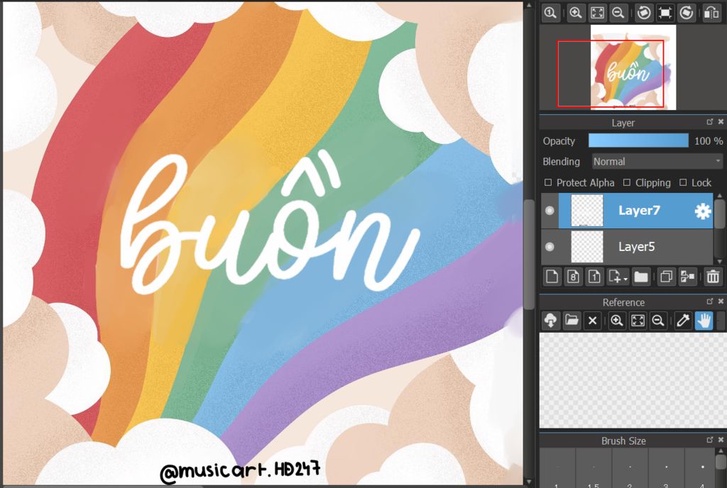Close the Layer panel
The height and width of the screenshot is (488, 727).
pos(721,122)
